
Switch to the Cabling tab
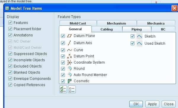107,29
